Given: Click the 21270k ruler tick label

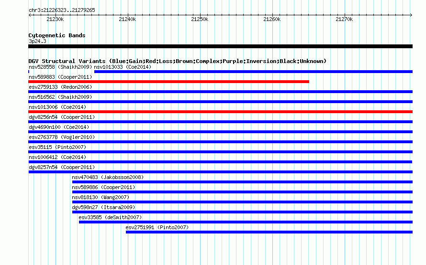Looking at the screenshot, I should click(344, 19).
